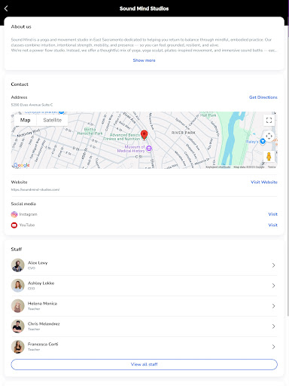Click Chris Melendrez's profile photo

(x=17, y=326)
